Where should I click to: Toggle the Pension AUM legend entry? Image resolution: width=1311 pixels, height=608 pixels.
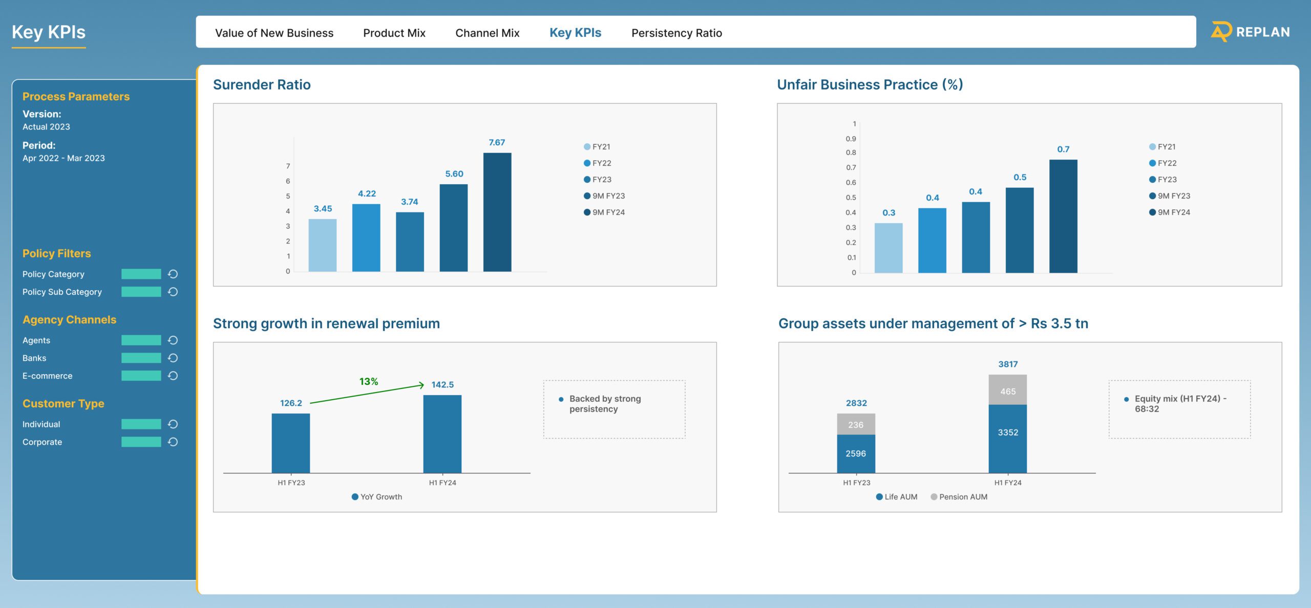tap(959, 496)
